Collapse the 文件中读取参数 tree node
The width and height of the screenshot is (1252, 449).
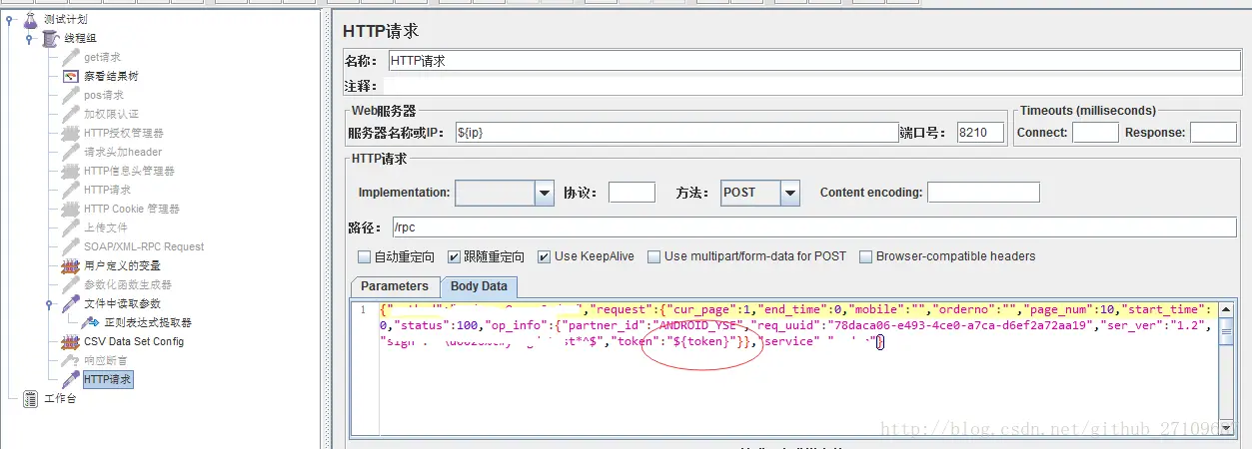pyautogui.click(x=49, y=303)
